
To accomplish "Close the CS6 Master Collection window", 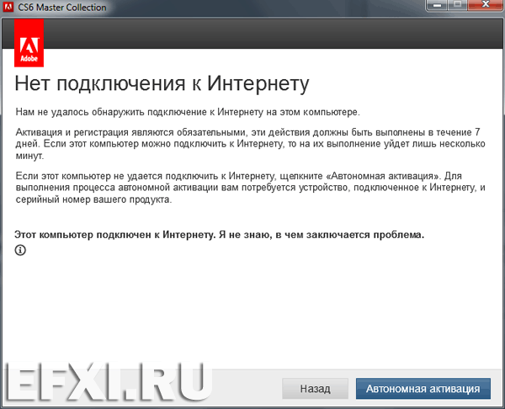I will point(486,6).
